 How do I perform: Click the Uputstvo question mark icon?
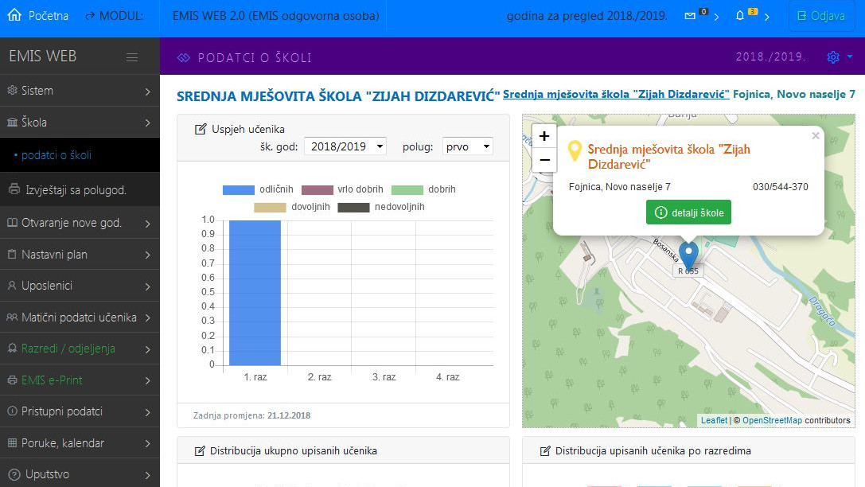15,474
